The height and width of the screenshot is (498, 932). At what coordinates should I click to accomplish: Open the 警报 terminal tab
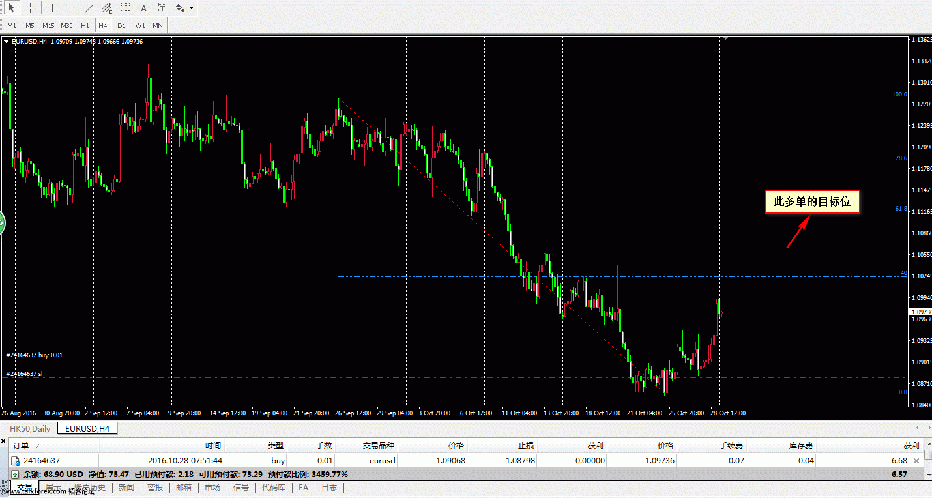point(155,488)
